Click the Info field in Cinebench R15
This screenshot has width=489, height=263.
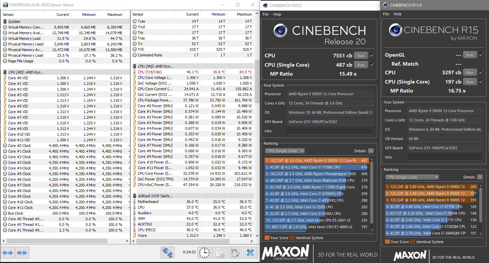coord(445,157)
